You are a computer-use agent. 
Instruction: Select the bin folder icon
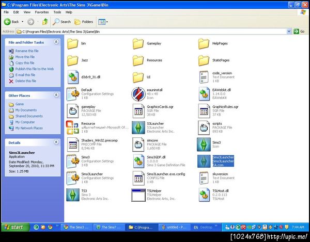click(x=73, y=43)
